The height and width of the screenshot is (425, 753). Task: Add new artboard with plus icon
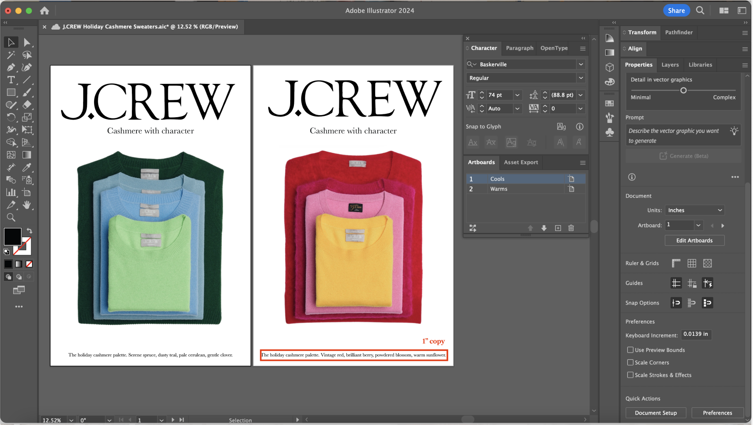(x=558, y=228)
